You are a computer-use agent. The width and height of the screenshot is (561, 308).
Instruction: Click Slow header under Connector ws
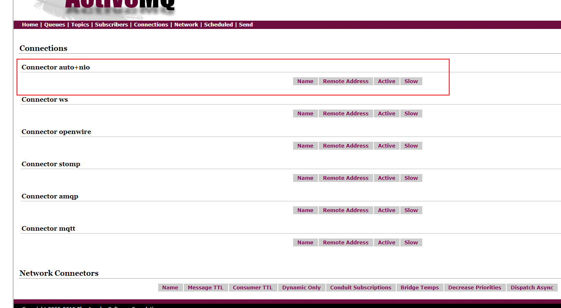pos(411,114)
